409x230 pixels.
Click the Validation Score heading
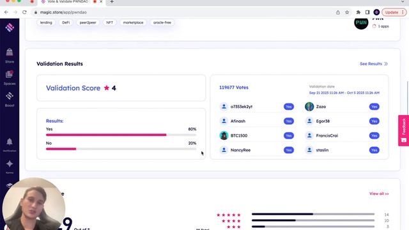[x=73, y=88]
